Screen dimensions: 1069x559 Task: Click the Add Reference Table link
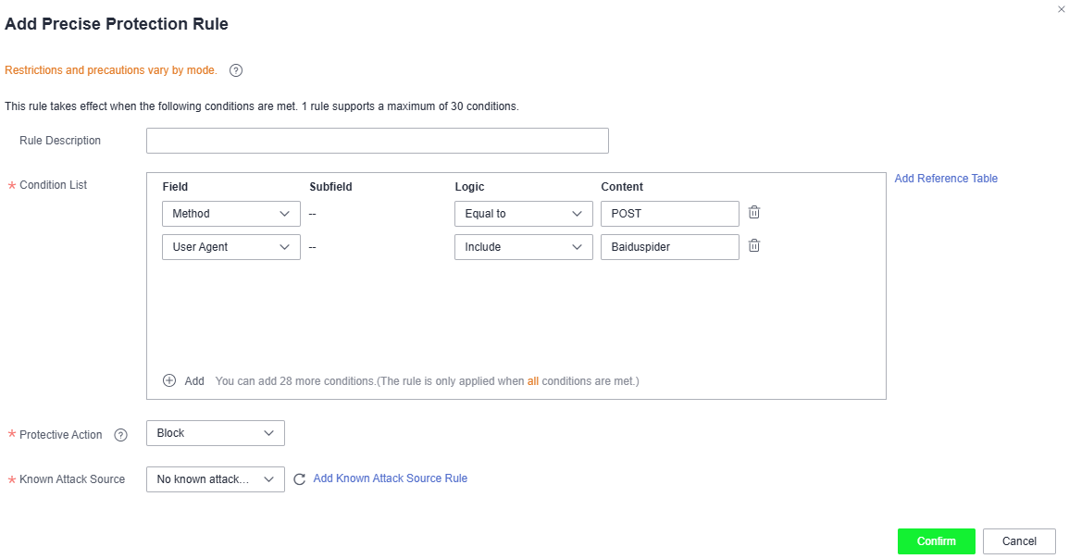coord(946,178)
